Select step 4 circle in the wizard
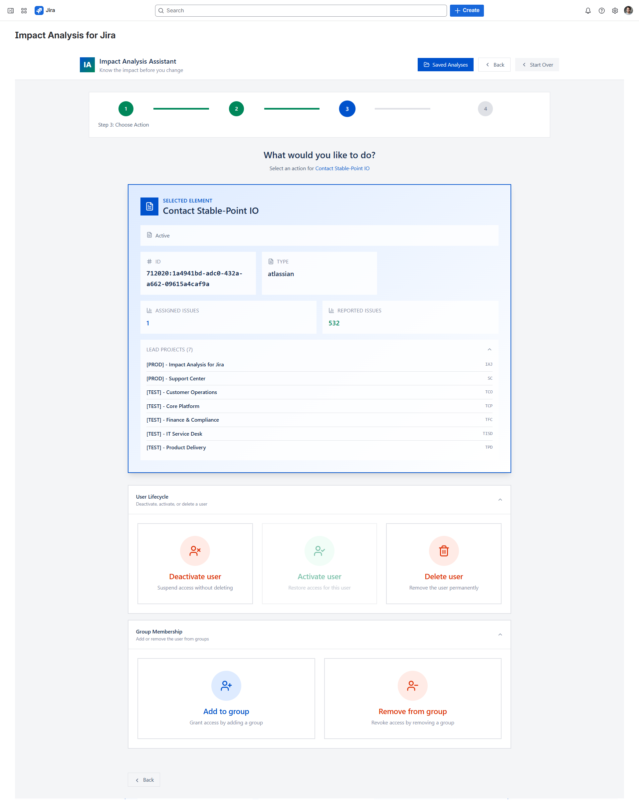This screenshot has width=639, height=800. pos(486,109)
